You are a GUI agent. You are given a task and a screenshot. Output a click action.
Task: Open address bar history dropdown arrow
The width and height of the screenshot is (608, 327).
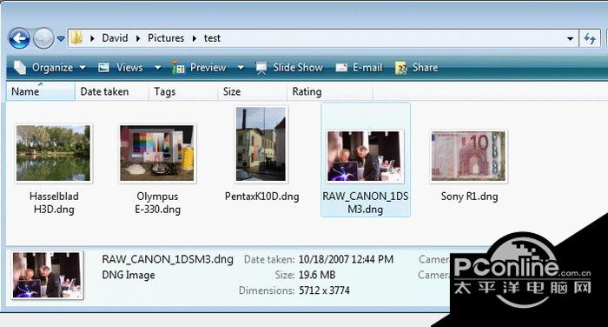point(570,38)
